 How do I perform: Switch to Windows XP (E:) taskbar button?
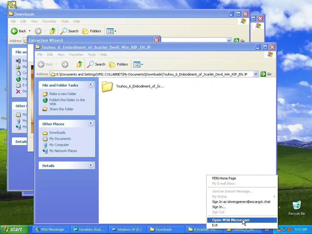[127, 229]
